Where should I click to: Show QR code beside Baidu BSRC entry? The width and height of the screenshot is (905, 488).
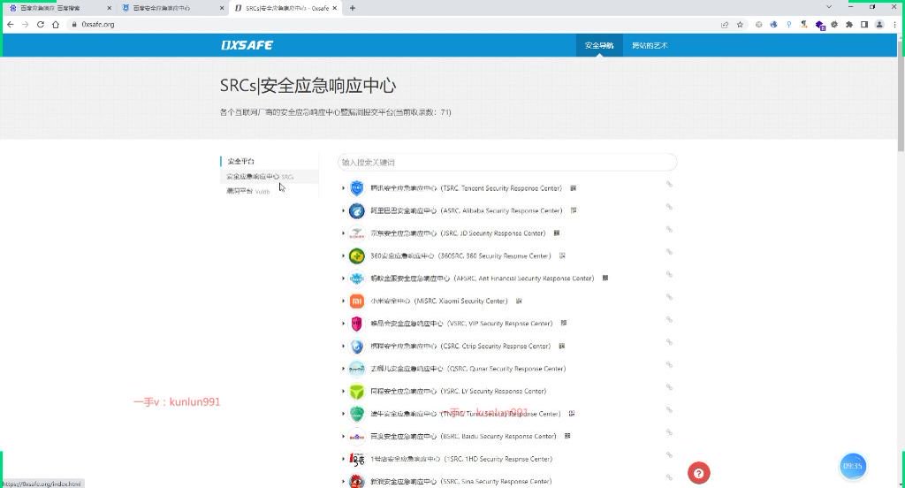[567, 436]
